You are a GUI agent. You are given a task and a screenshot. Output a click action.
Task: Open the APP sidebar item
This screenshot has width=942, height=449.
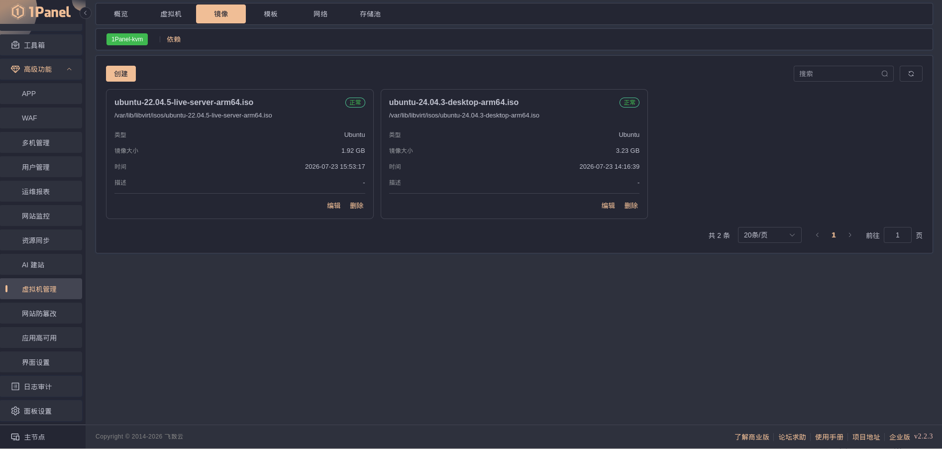coord(41,94)
